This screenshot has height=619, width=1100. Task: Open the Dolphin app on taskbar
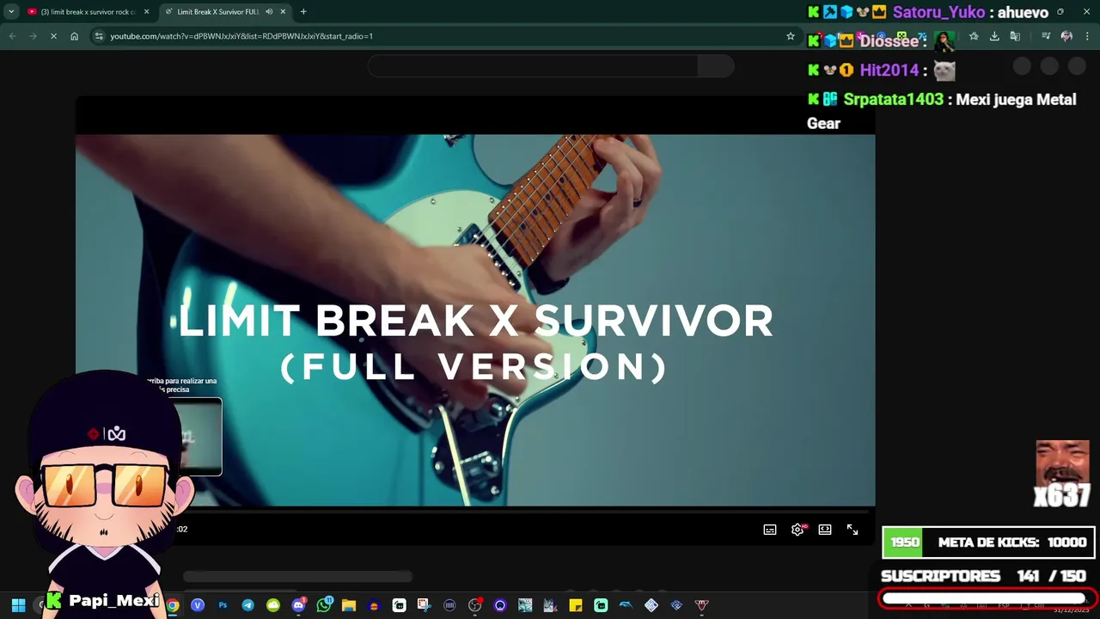tap(626, 605)
